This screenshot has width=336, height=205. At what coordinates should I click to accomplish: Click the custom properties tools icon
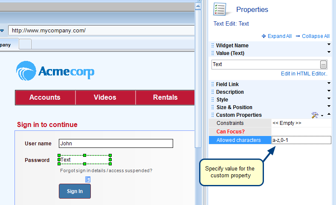315,115
